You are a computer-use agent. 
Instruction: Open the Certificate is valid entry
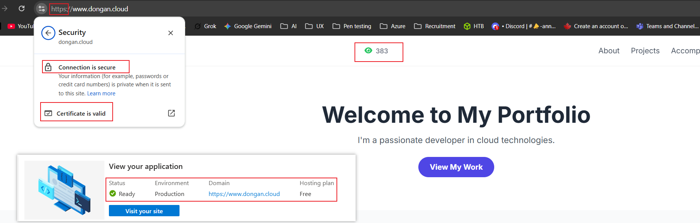110,113
